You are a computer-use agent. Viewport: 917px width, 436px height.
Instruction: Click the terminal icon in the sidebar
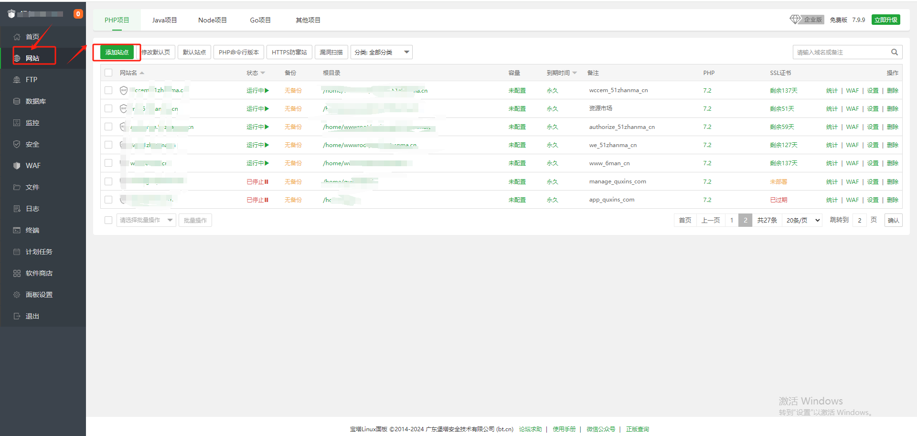coord(17,230)
